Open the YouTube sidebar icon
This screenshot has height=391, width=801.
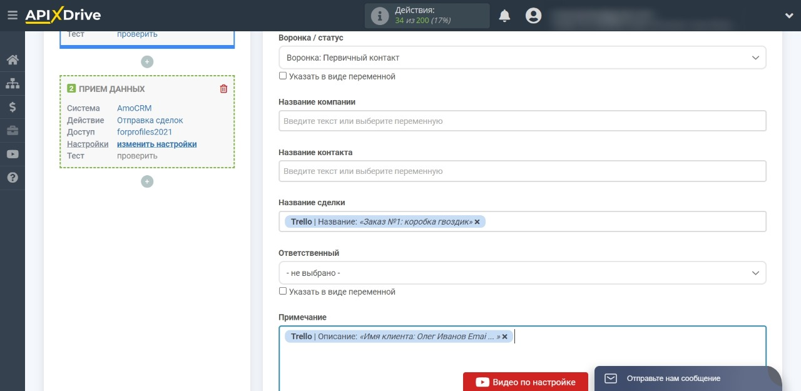click(13, 154)
